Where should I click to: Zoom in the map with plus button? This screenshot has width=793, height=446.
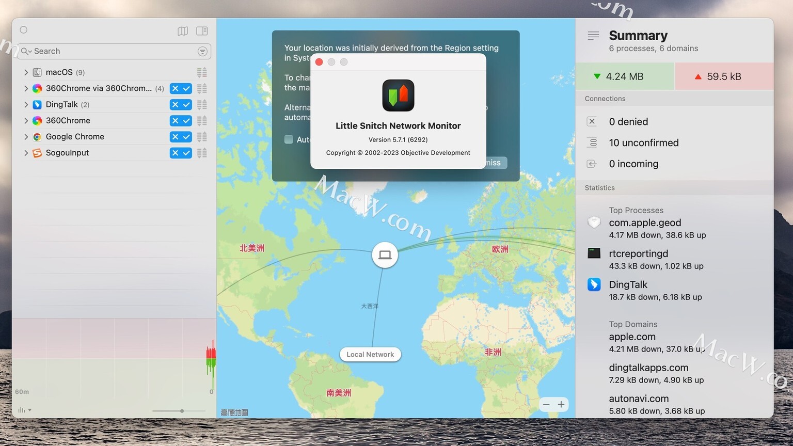[x=561, y=405]
